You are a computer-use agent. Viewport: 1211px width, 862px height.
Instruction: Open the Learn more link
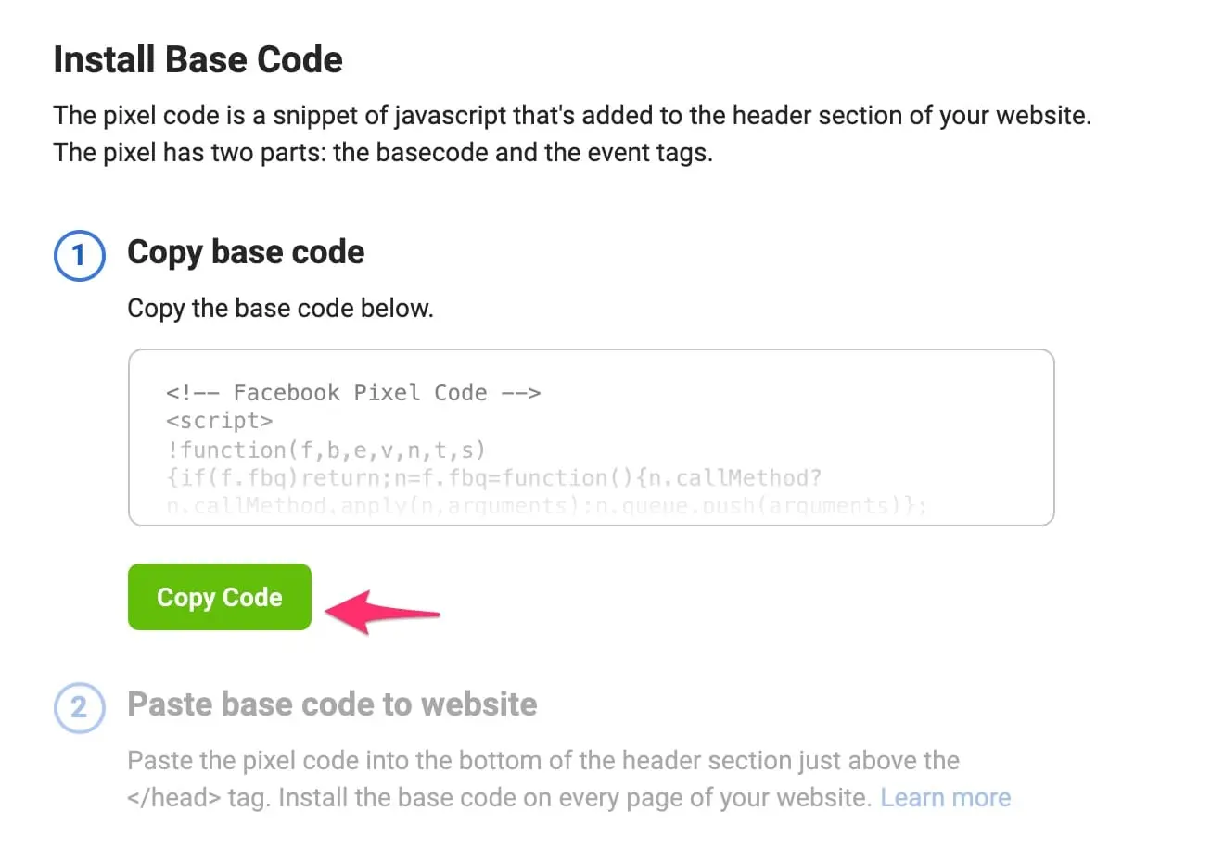(945, 797)
